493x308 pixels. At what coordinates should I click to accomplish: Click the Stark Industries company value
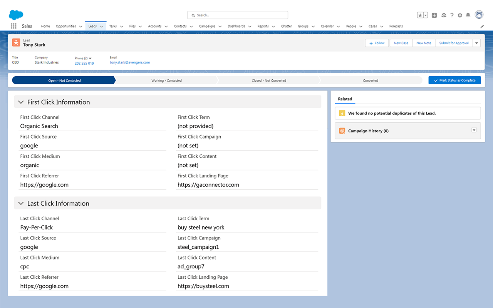coord(47,62)
